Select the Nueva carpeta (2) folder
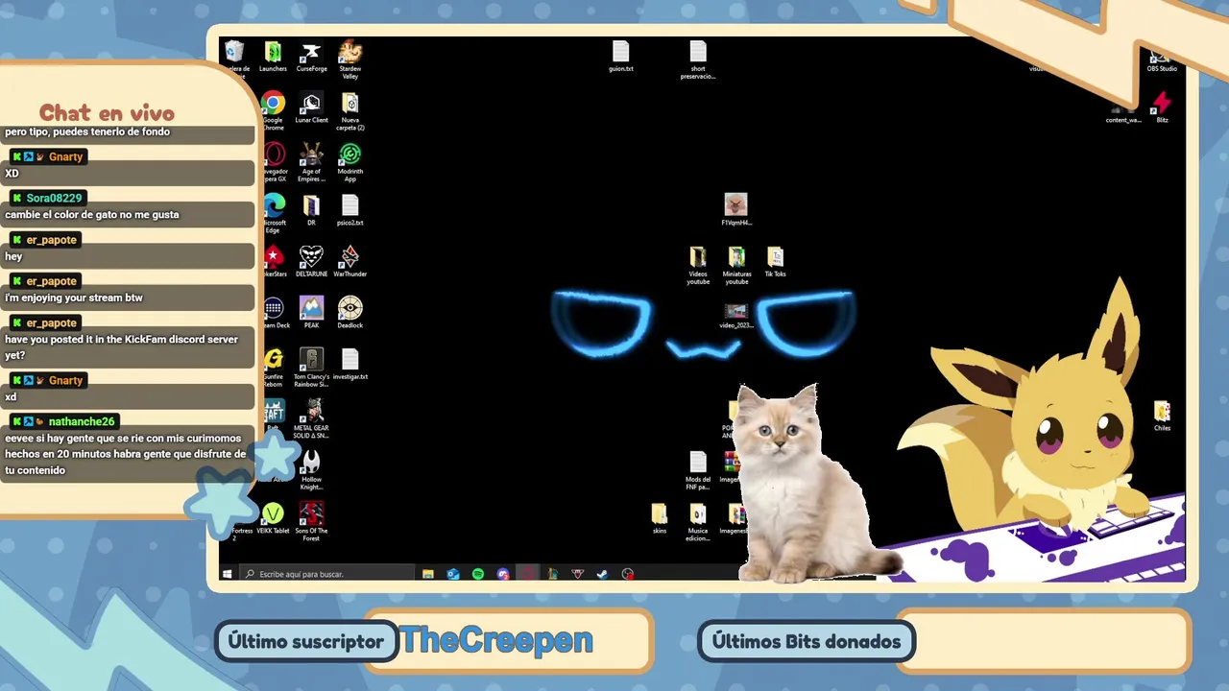The height and width of the screenshot is (691, 1229). (350, 111)
